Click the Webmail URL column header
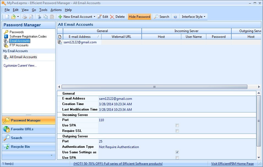 121,37
